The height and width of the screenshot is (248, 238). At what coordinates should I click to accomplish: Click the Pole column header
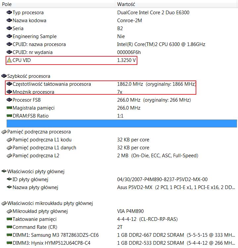(7, 4)
